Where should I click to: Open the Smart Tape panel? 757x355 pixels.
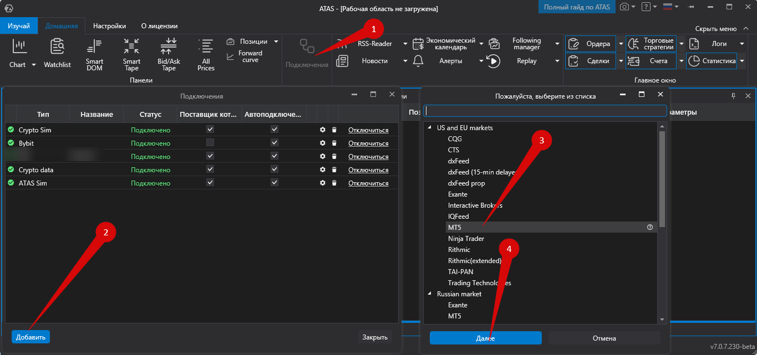point(131,55)
